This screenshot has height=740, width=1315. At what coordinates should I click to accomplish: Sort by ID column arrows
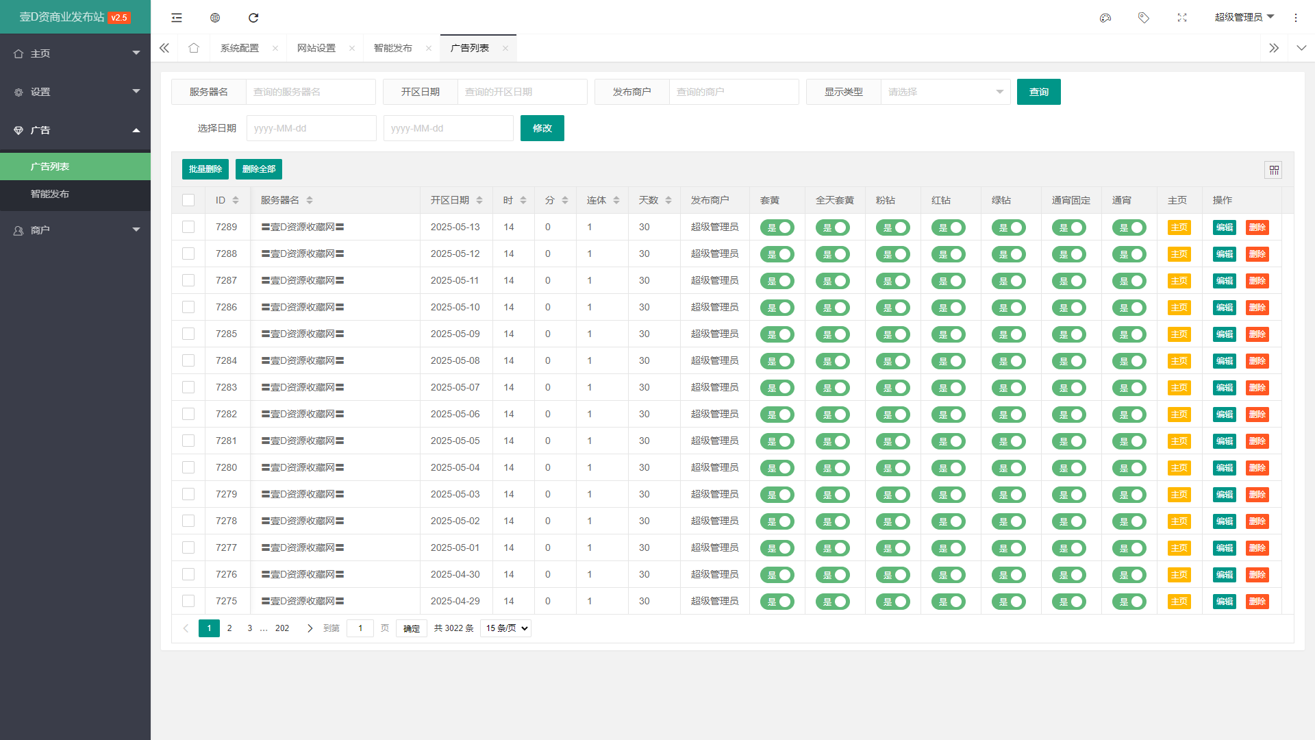[x=236, y=200]
